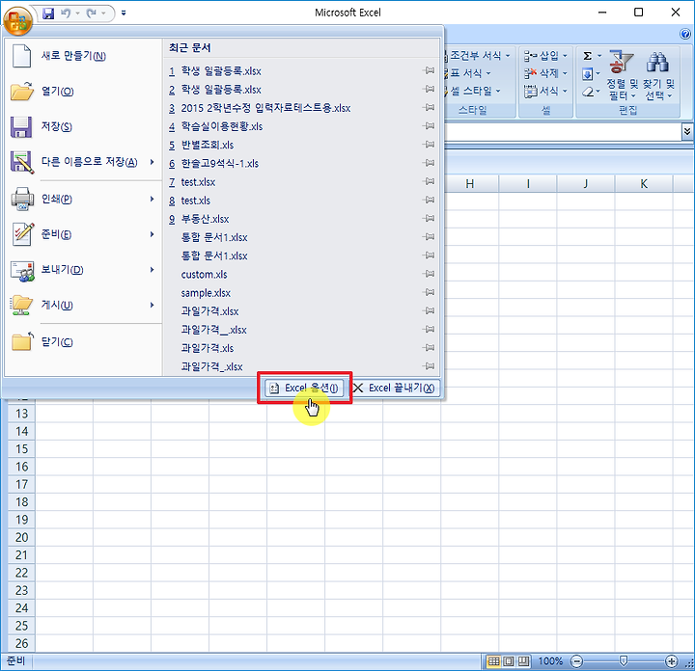Switch to Page Break Preview in status bar
The height and width of the screenshot is (671, 695).
(x=523, y=661)
